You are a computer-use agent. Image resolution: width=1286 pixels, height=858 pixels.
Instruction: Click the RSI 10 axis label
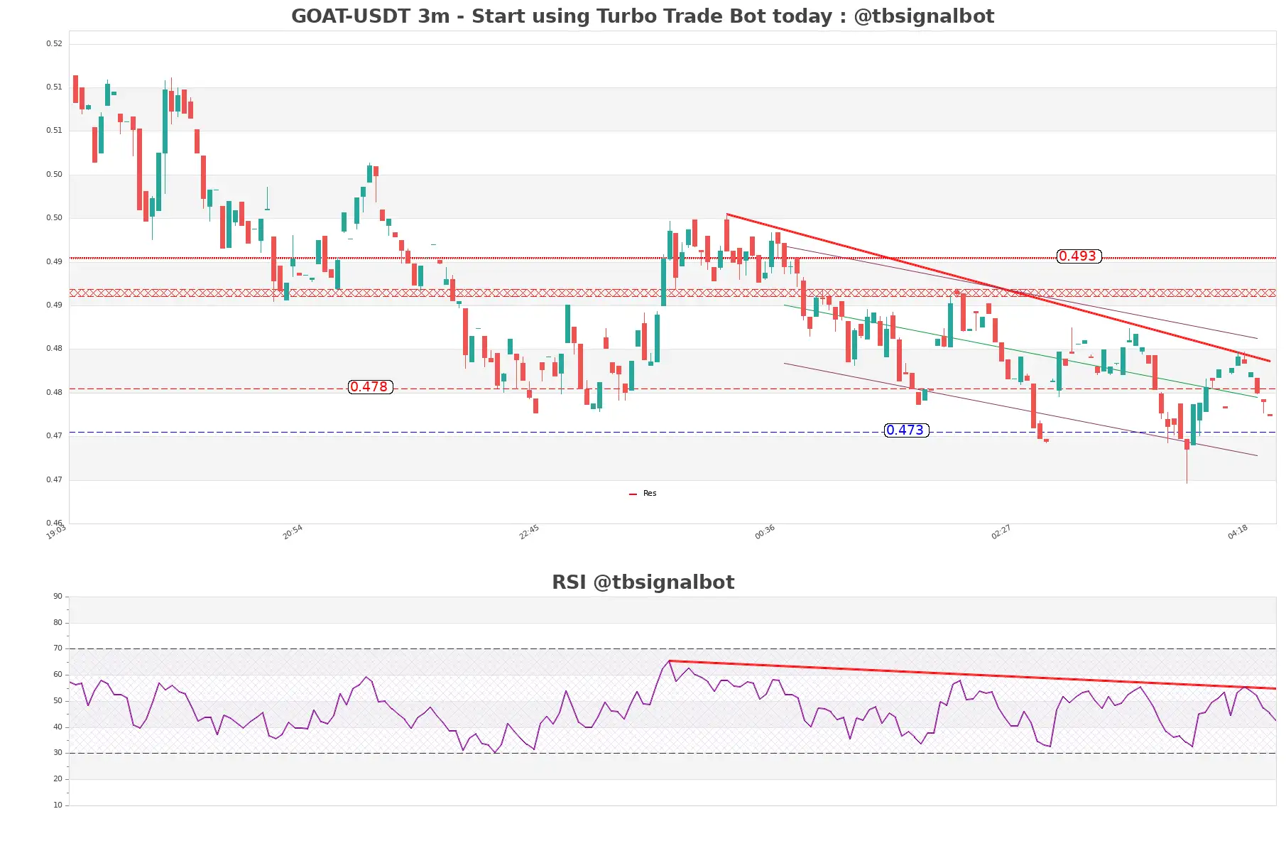(58, 805)
